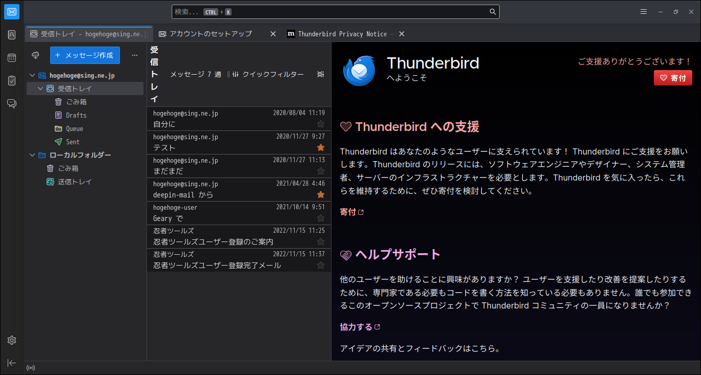Open the Calendar space
The height and width of the screenshot is (375, 701).
click(12, 58)
